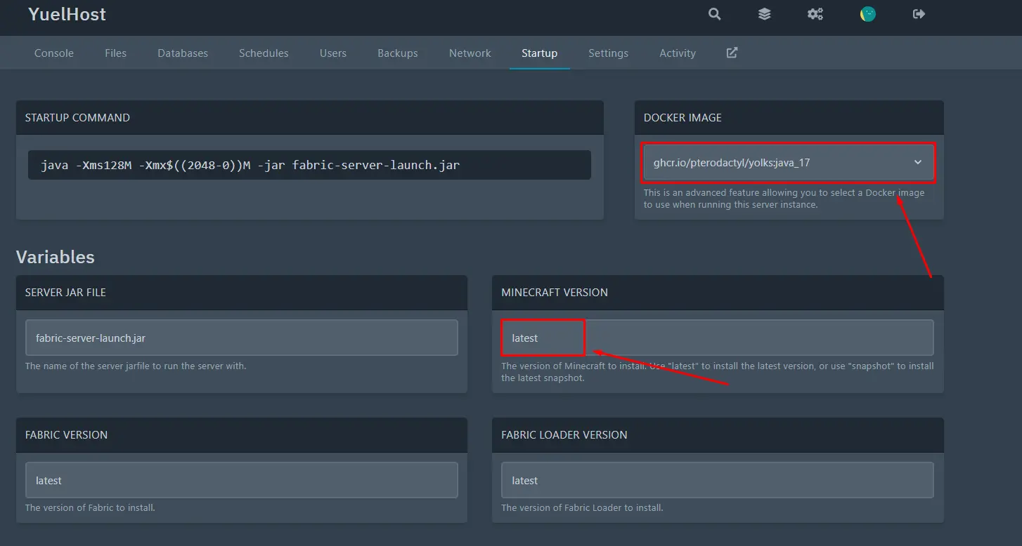Click the YuelHost logo text
The height and width of the screenshot is (546, 1022).
coord(67,14)
